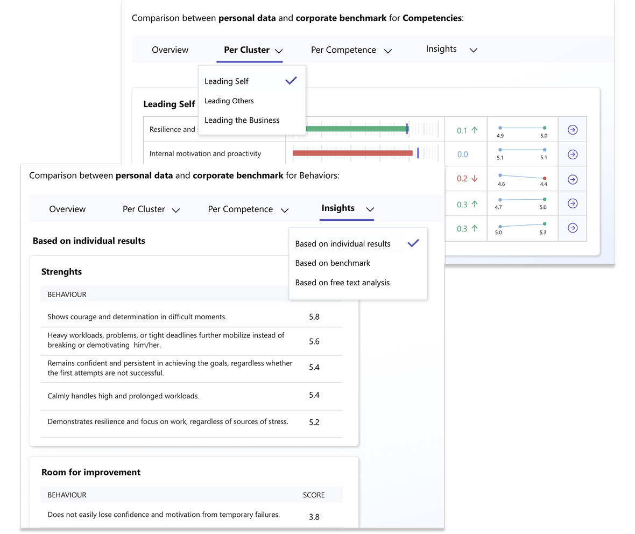Click the arrow icon in the 5.0 to 5.3 row
This screenshot has height=534, width=635.
point(573,228)
